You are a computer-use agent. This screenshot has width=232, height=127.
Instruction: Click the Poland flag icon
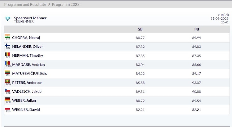pos(7,109)
